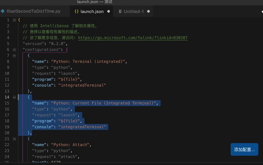Open the go.microsoft.com fwlink URL
Screen dimensions: 263x165
pos(133,38)
